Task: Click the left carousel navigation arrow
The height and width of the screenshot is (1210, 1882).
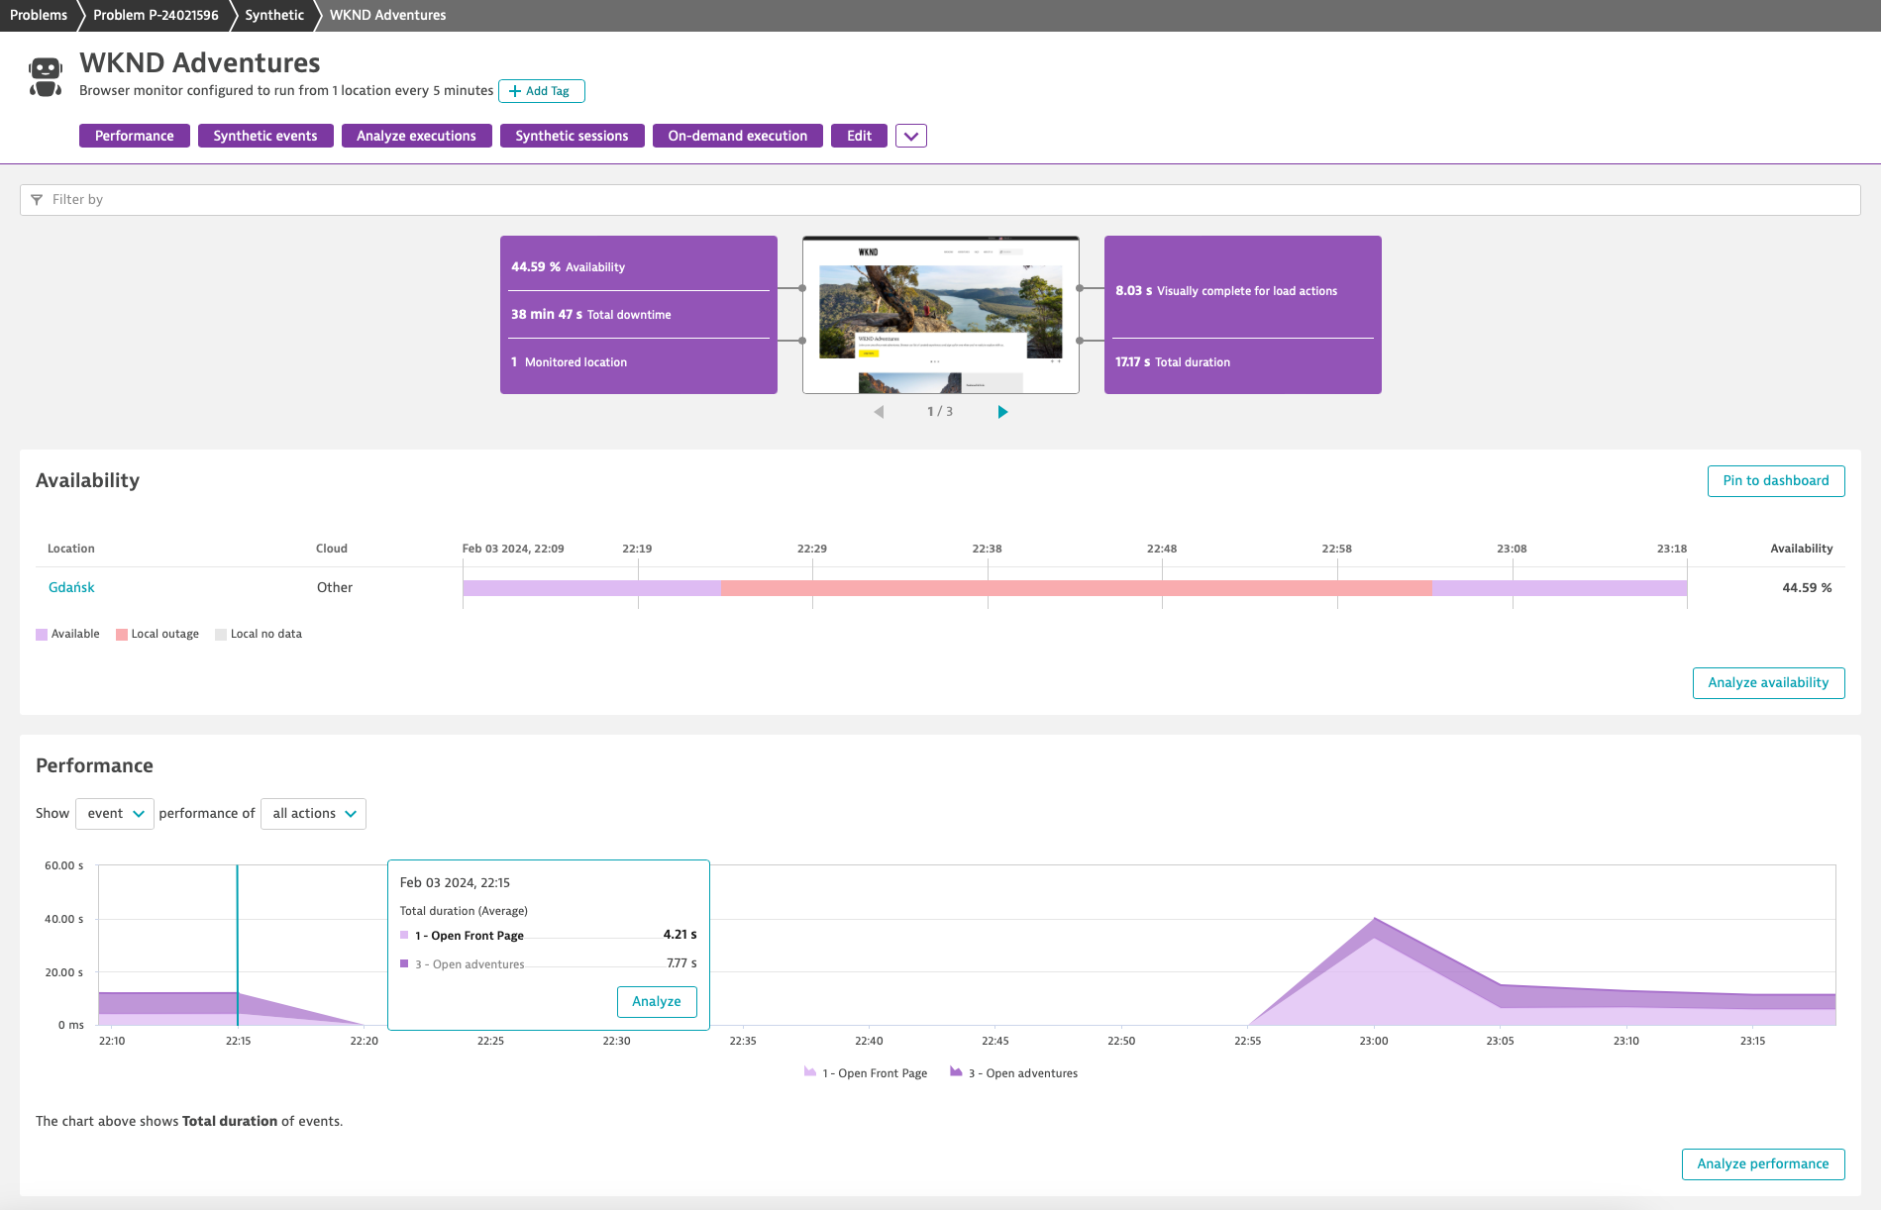Action: tap(879, 411)
